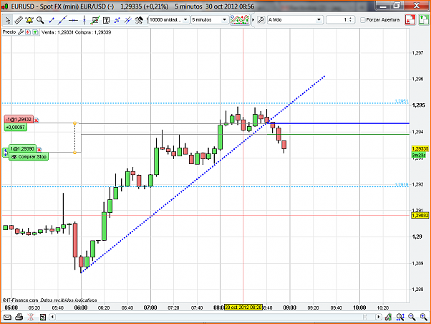This screenshot has width=431, height=324.
Task: Select the cursor pointer tool
Action: 8,20
